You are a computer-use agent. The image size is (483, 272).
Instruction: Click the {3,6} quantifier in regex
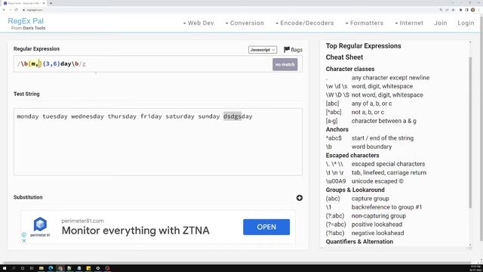(51, 63)
